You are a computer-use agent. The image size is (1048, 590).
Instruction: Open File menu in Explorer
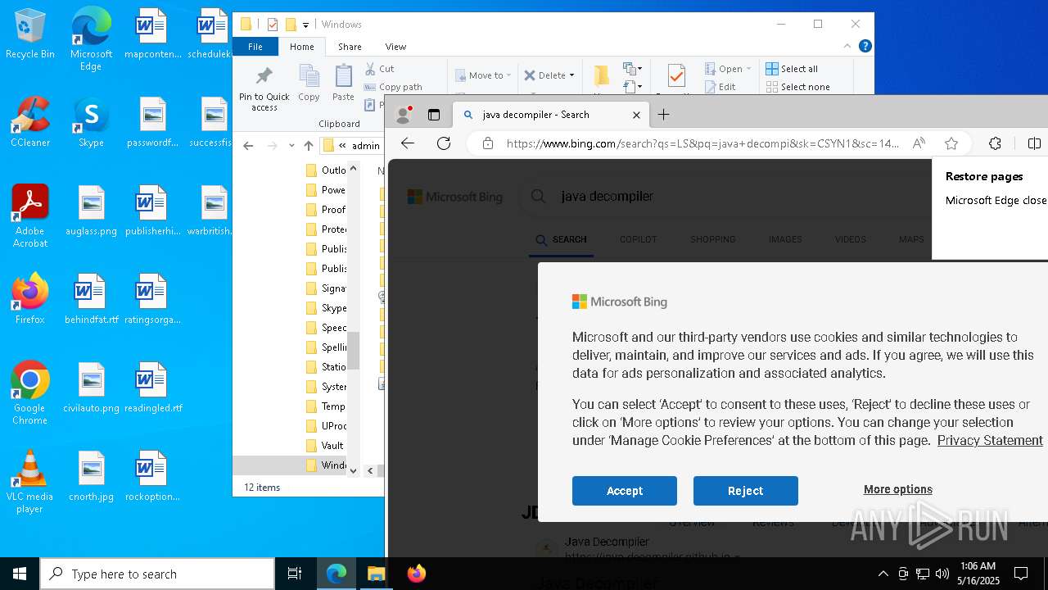pos(255,47)
